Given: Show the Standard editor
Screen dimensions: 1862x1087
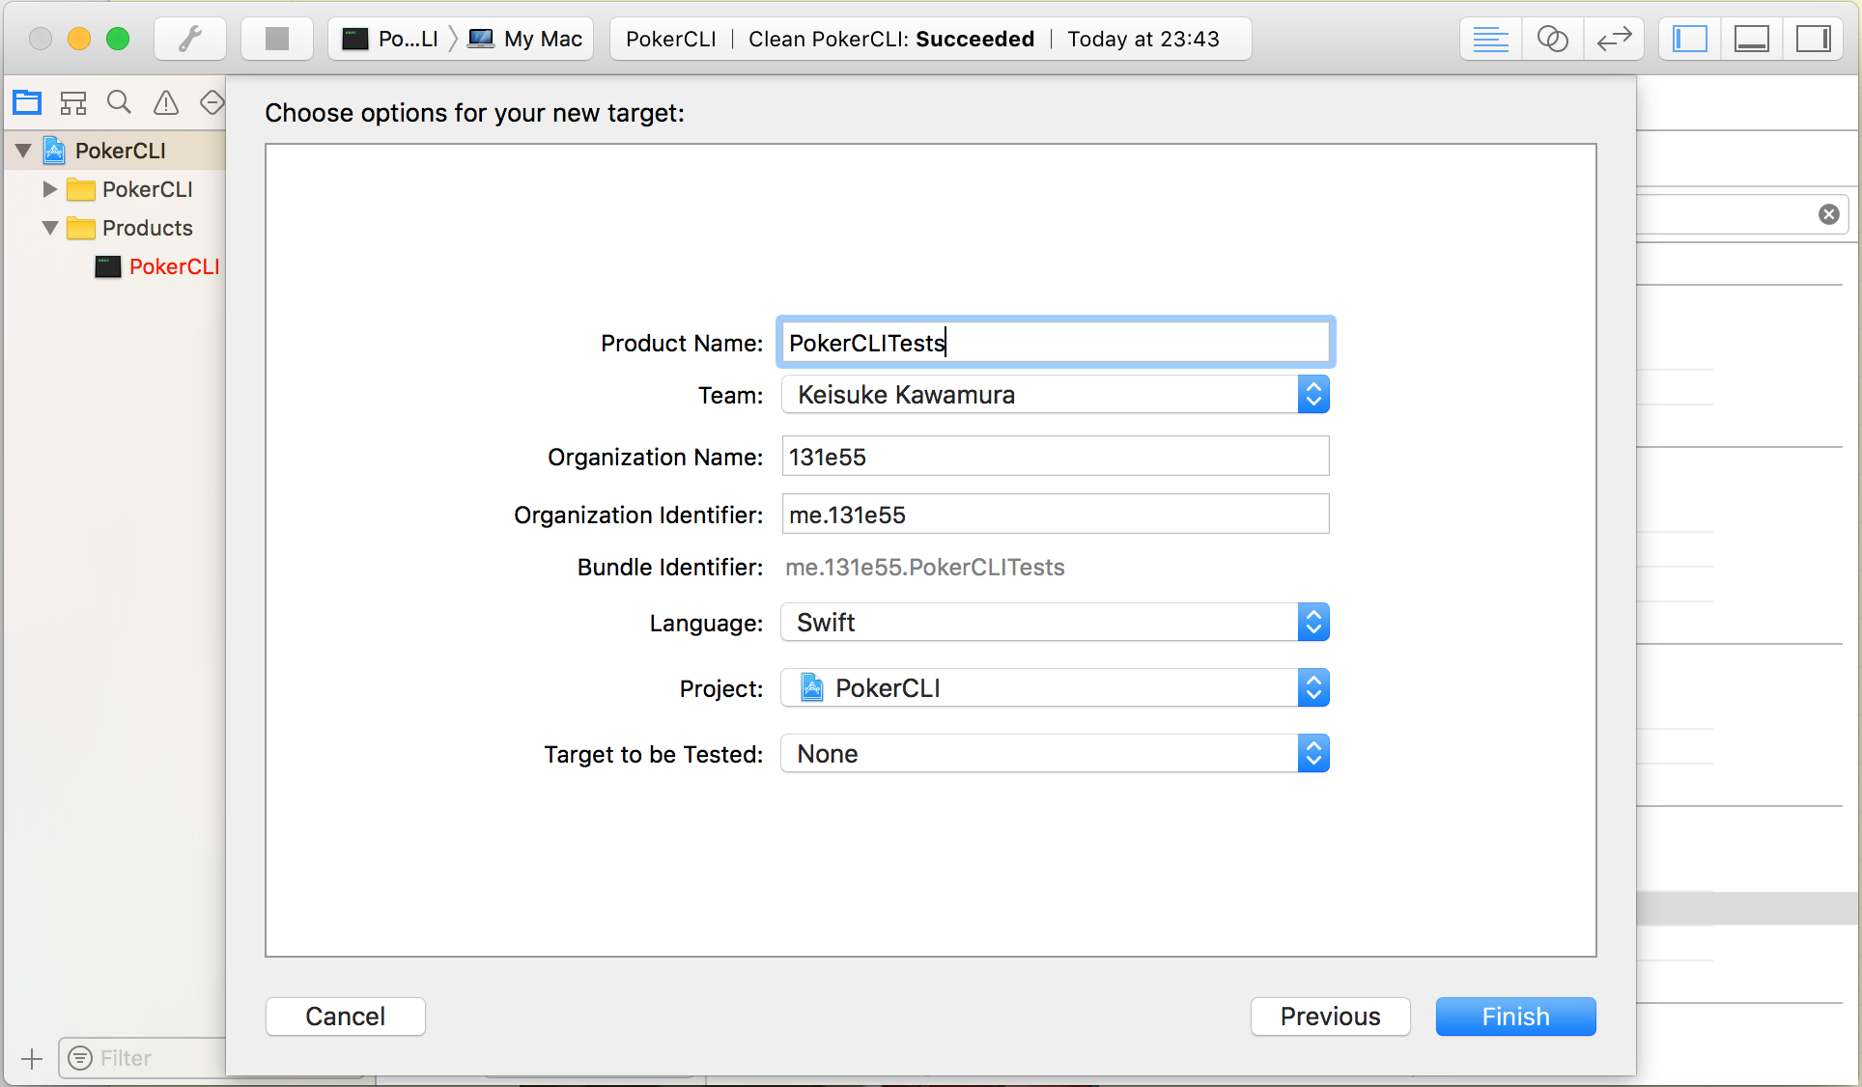Looking at the screenshot, I should tap(1490, 39).
